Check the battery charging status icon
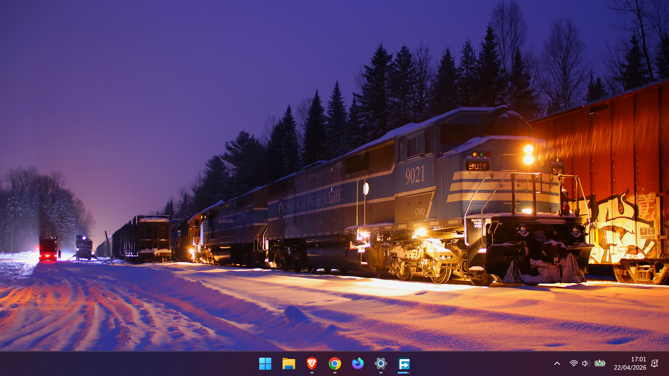The image size is (669, 376). coord(600,363)
